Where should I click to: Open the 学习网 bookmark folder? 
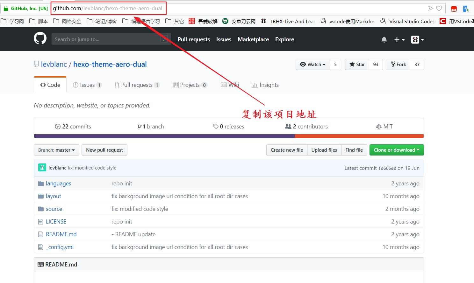click(x=12, y=21)
